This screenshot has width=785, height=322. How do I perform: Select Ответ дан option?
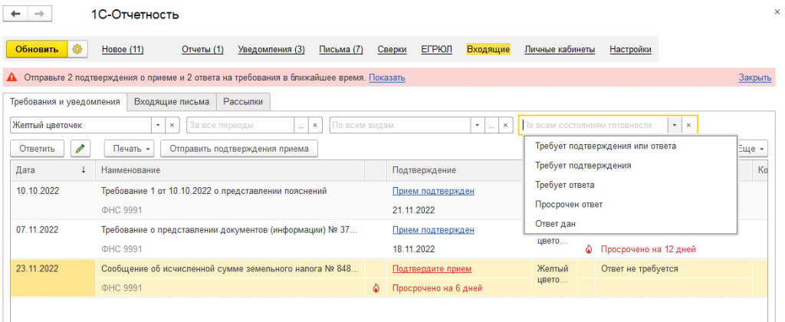[630, 224]
